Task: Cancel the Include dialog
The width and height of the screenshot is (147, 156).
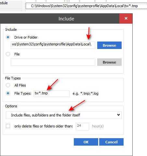Action: click(x=111, y=142)
